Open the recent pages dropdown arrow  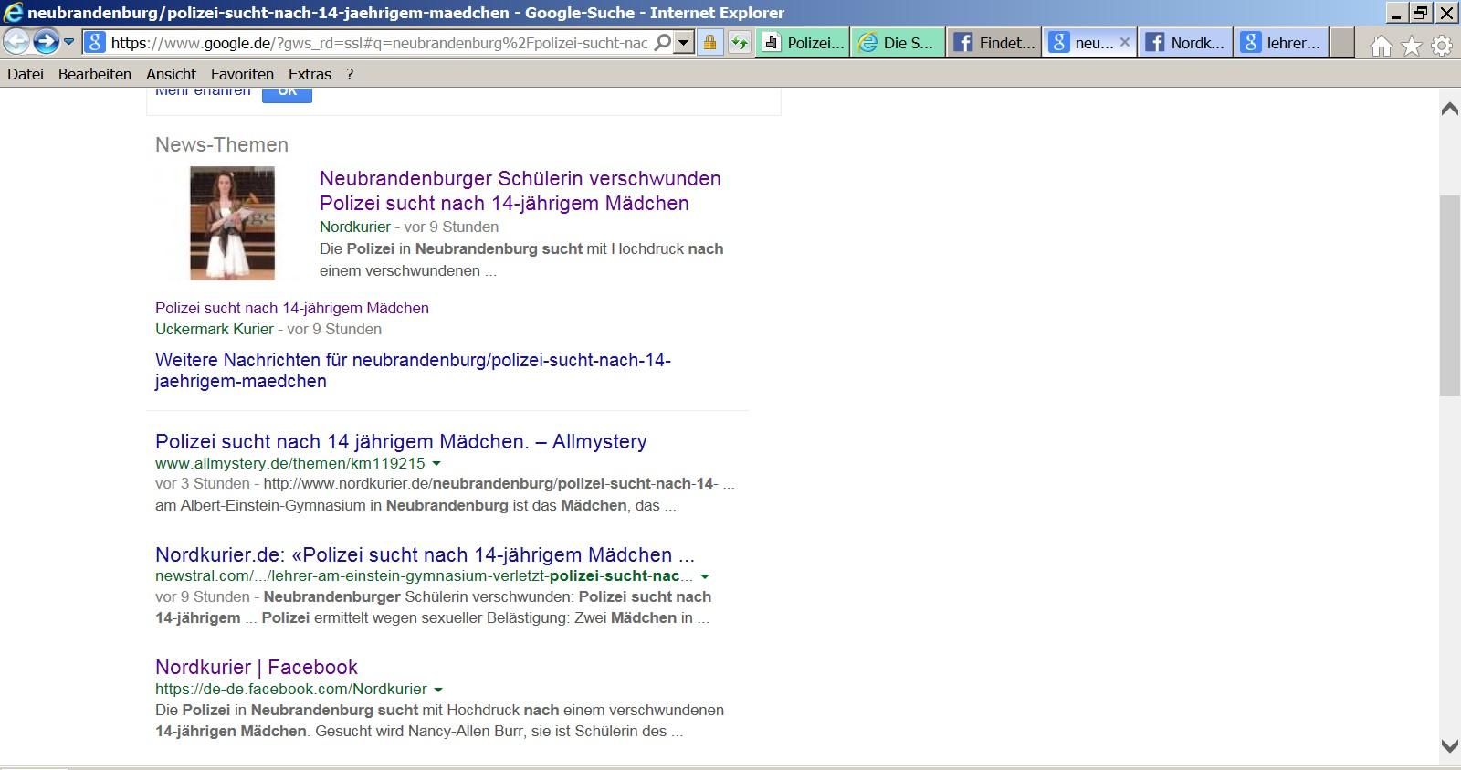68,42
